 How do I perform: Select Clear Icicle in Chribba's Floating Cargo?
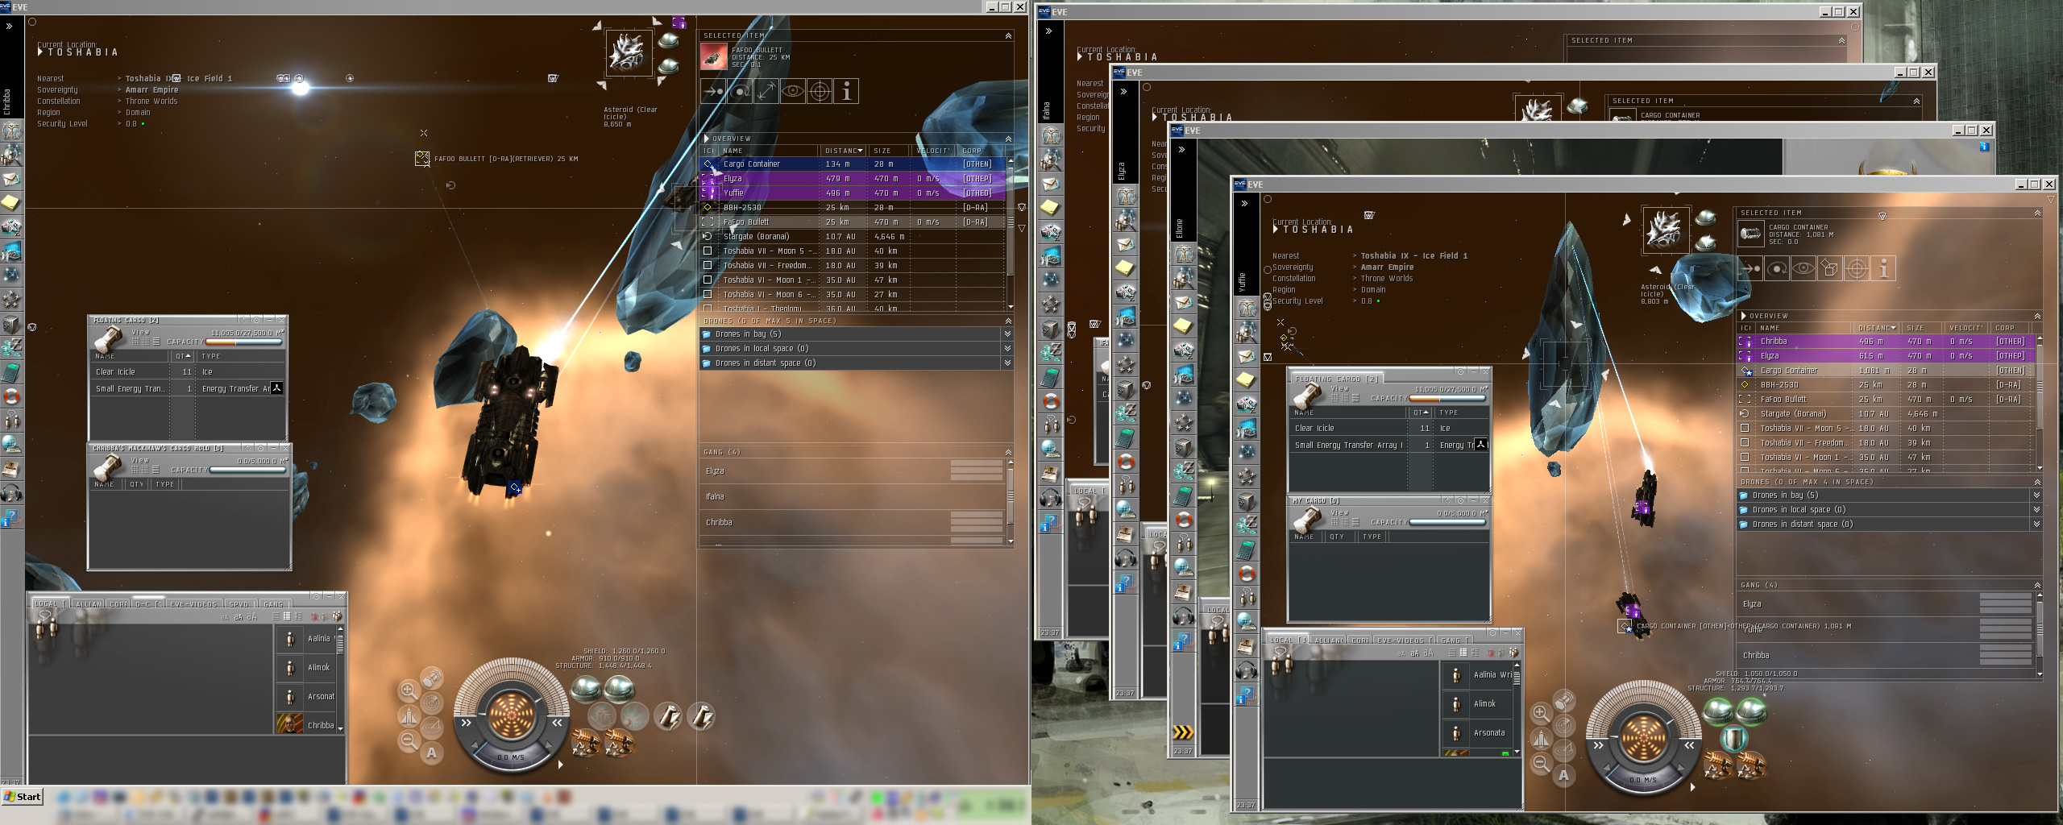(x=187, y=372)
